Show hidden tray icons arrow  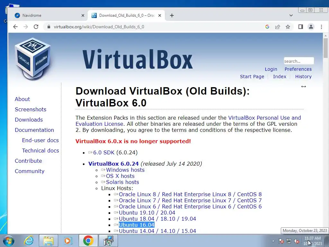click(x=273, y=241)
